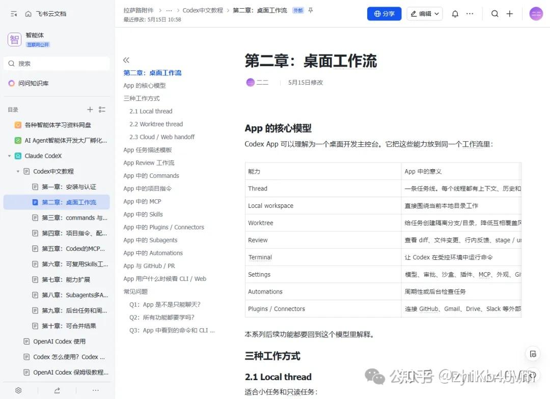Click the document icon of OpenAI Codex 使用
Screen dimensions: 550x399
tap(26, 341)
